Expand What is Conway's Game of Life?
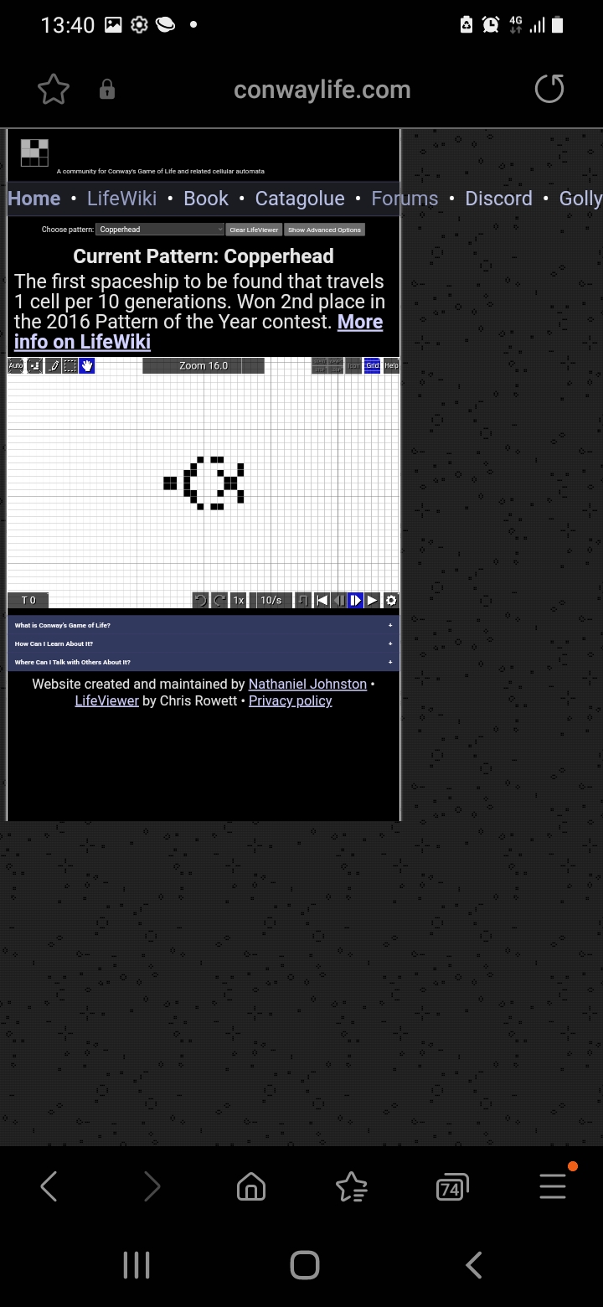This screenshot has height=1307, width=603. pyautogui.click(x=204, y=625)
